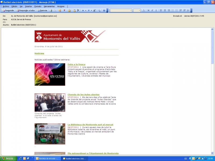The height and width of the screenshot is (161, 215).
Task: Flag the message with the red flag icon
Action: pyautogui.click(x=64, y=10)
